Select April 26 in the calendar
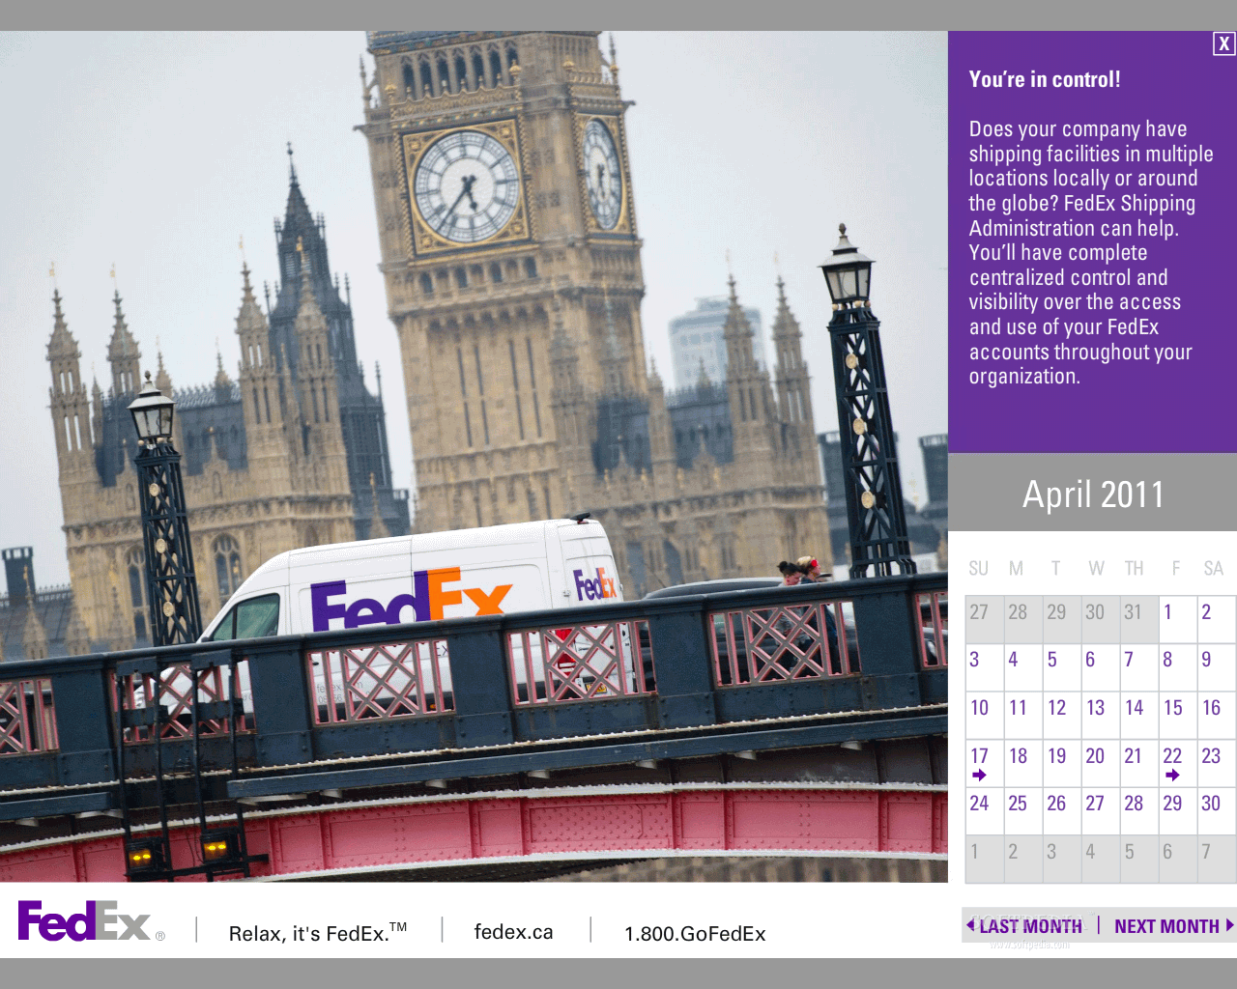The image size is (1237, 989). point(1062,810)
